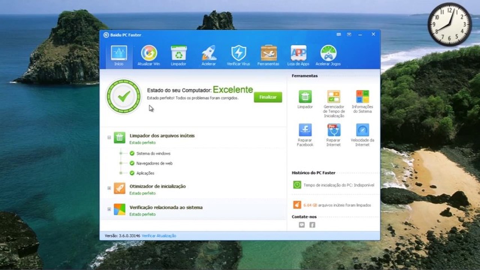480x270 pixels.
Task: Open the Velocidade da Internet tool
Action: pyautogui.click(x=363, y=135)
